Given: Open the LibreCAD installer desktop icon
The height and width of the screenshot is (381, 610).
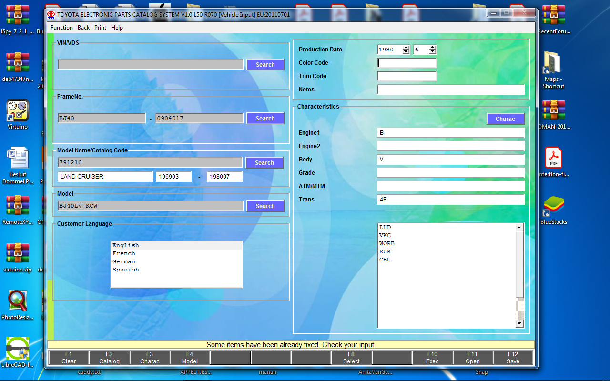Looking at the screenshot, I should [x=18, y=352].
